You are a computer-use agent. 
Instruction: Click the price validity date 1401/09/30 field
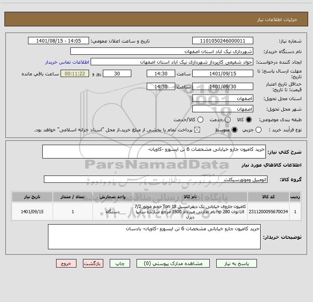click(x=223, y=86)
